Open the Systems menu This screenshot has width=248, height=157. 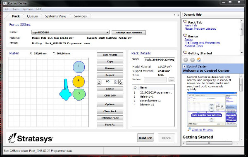pos(28,9)
